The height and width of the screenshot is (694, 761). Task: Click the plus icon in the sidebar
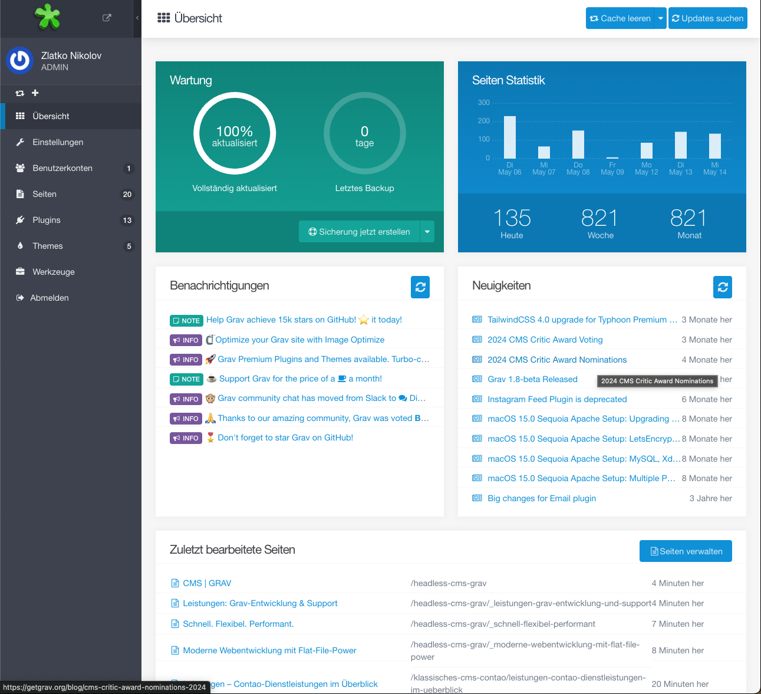(35, 93)
